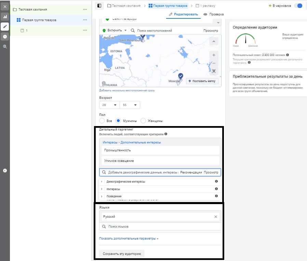This screenshot has width=307, height=261.
Task: Expand the Демографические интересы category
Action: click(x=102, y=182)
